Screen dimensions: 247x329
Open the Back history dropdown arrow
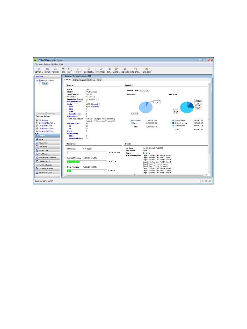pos(72,70)
